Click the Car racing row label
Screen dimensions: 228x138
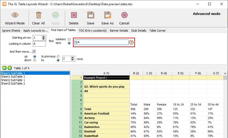(106, 122)
